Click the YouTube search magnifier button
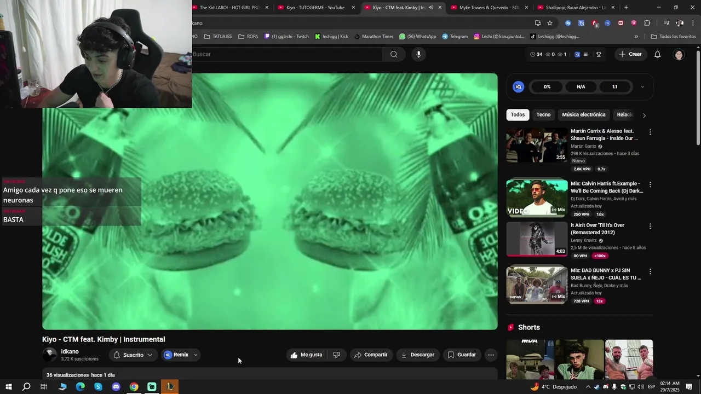701x394 pixels. (x=394, y=54)
